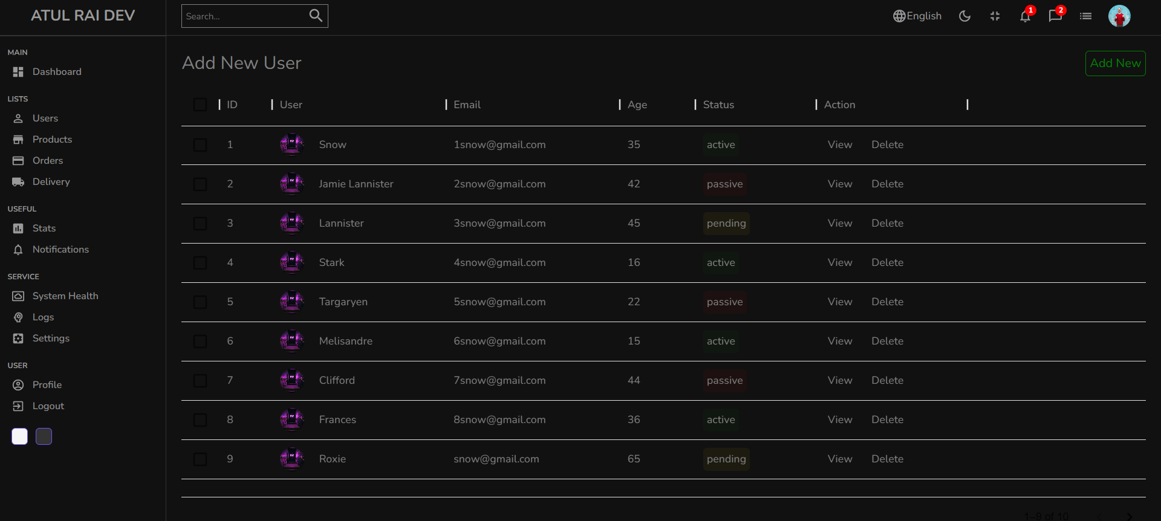Click Delete for Targaryen row

[887, 302]
